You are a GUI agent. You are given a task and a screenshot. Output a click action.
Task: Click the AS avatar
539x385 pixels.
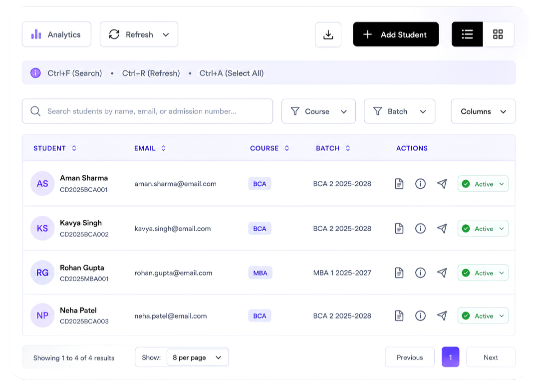point(42,183)
